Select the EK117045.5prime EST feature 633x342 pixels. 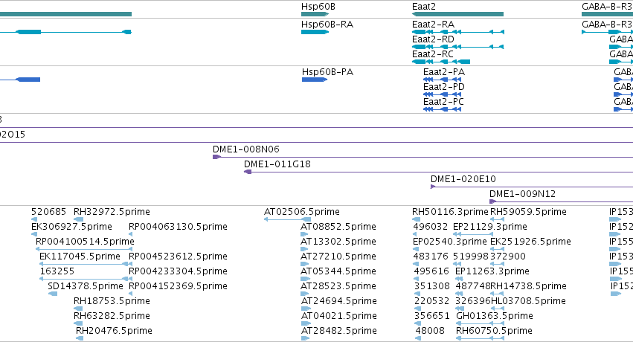[x=83, y=264]
